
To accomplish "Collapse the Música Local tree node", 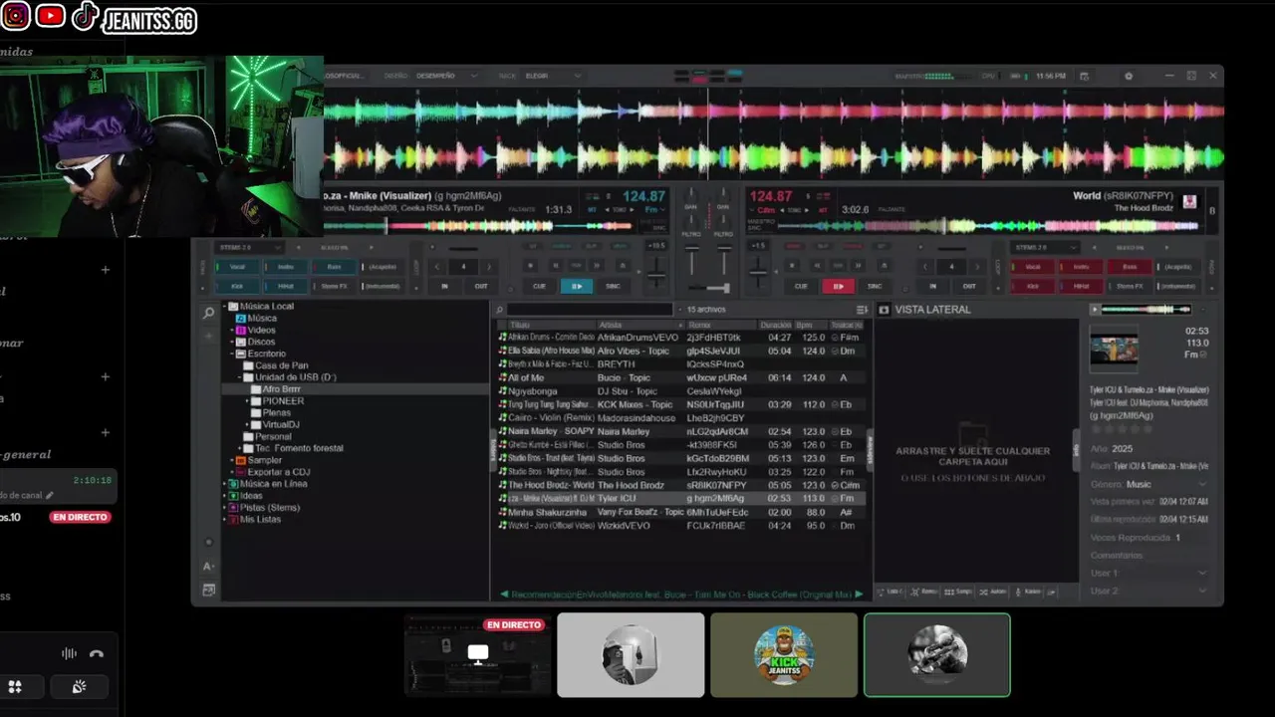I will coord(225,306).
